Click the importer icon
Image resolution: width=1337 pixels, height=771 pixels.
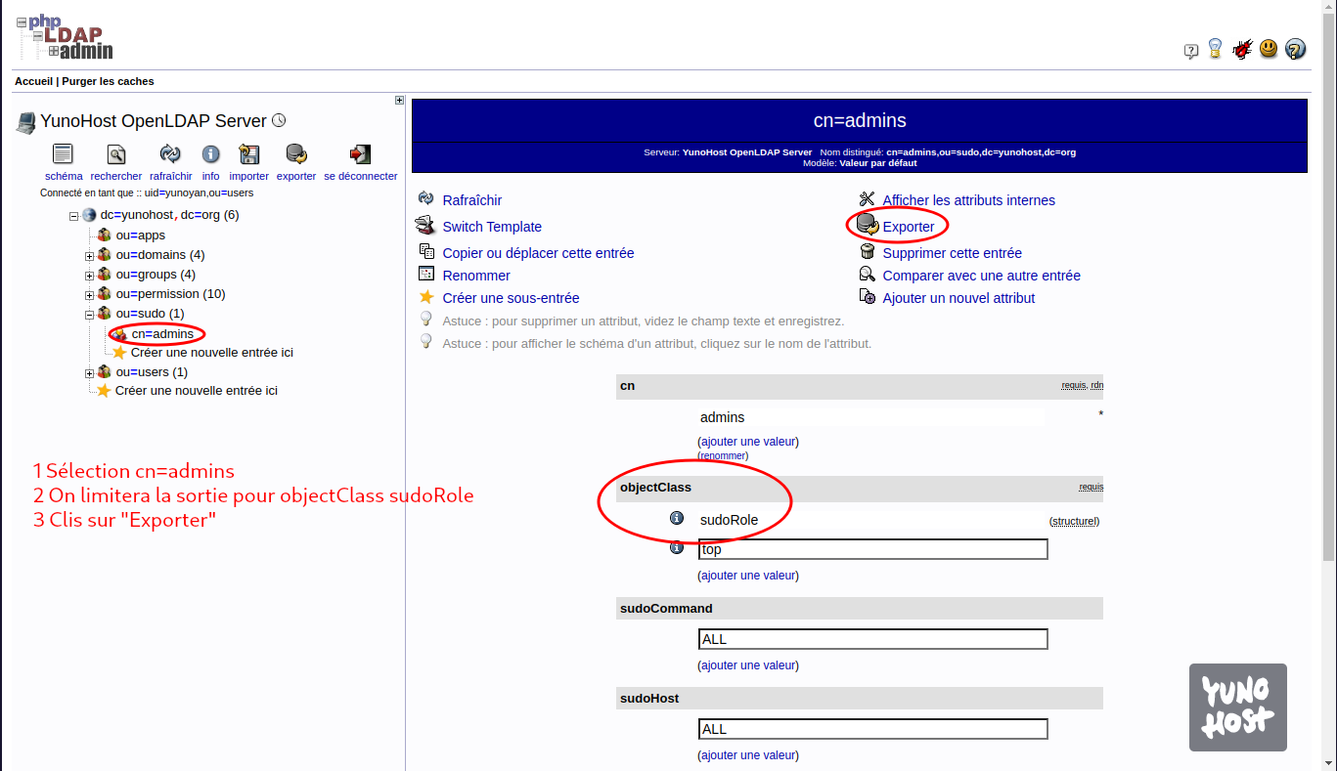pos(248,154)
